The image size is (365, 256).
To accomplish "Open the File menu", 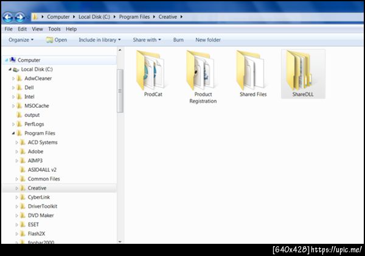I will point(9,29).
